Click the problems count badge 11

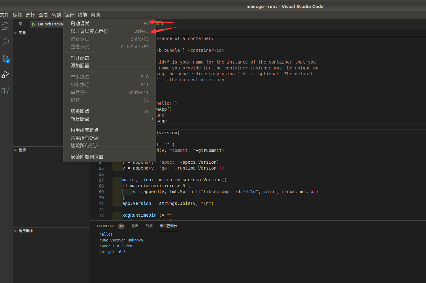point(121,226)
